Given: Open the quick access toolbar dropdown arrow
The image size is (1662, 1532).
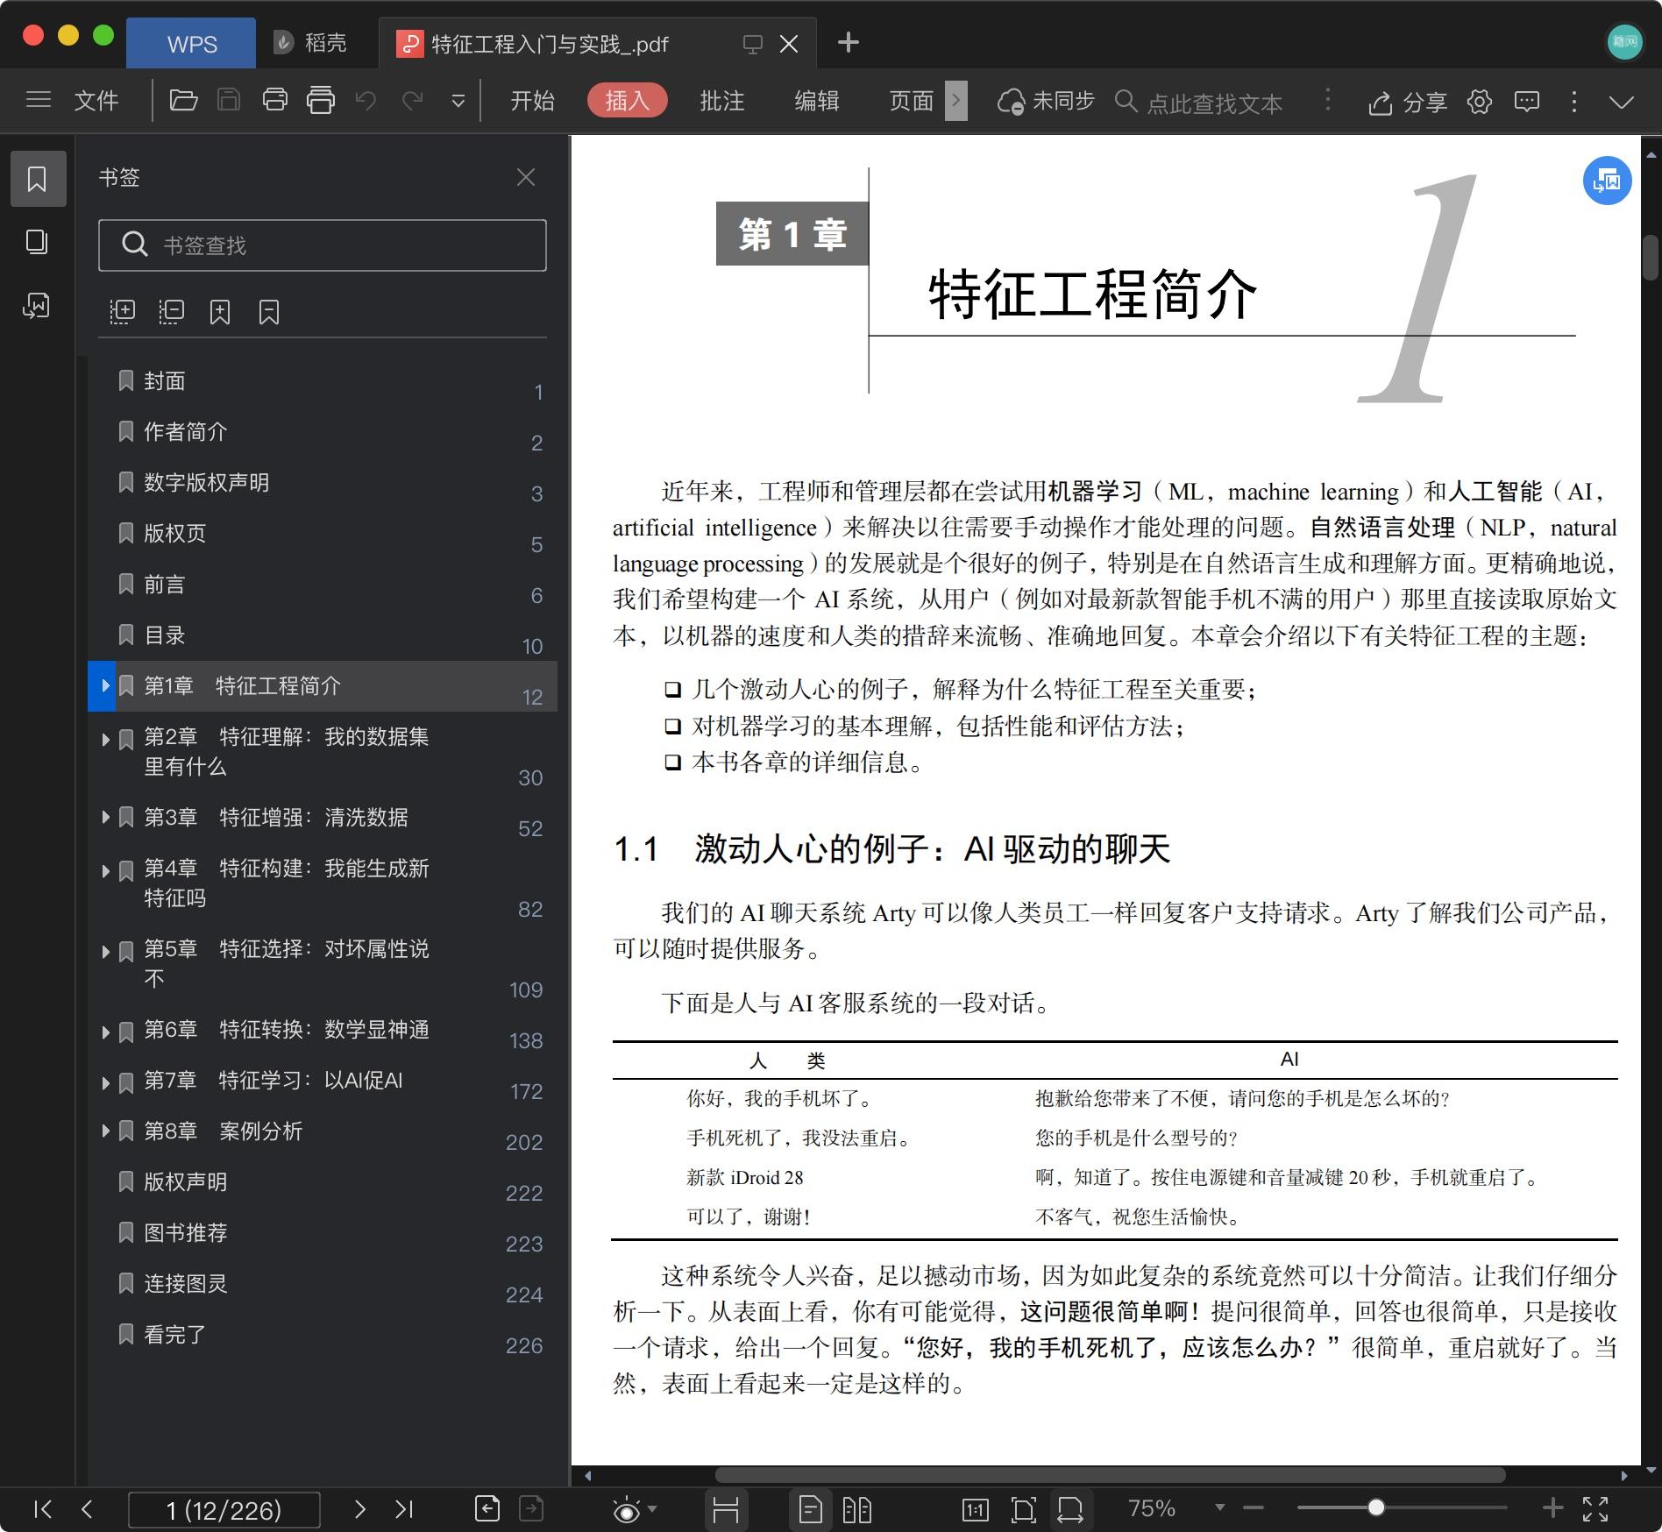Looking at the screenshot, I should (458, 102).
